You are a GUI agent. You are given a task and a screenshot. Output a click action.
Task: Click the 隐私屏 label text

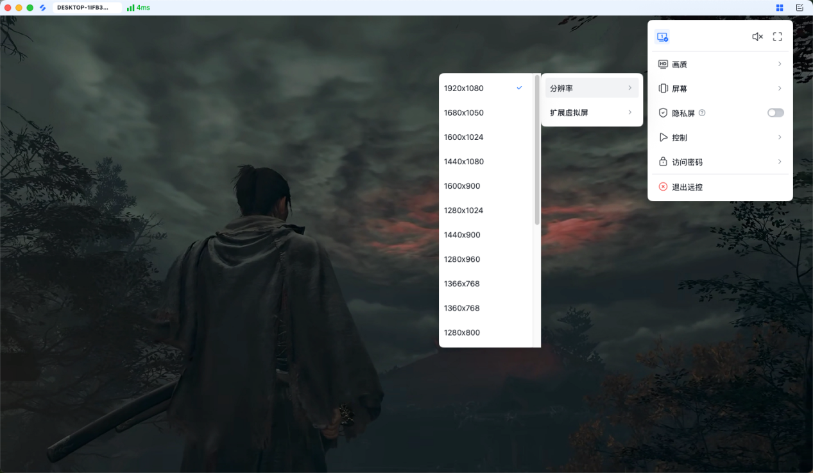coord(683,113)
